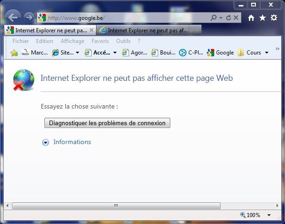Screen dimensions: 285x224
Task: Open the Favorites star icon
Action: 263,18
